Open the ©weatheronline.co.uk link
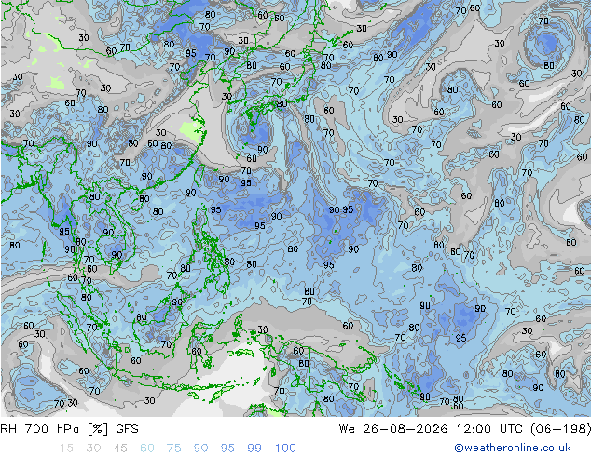 [513, 448]
